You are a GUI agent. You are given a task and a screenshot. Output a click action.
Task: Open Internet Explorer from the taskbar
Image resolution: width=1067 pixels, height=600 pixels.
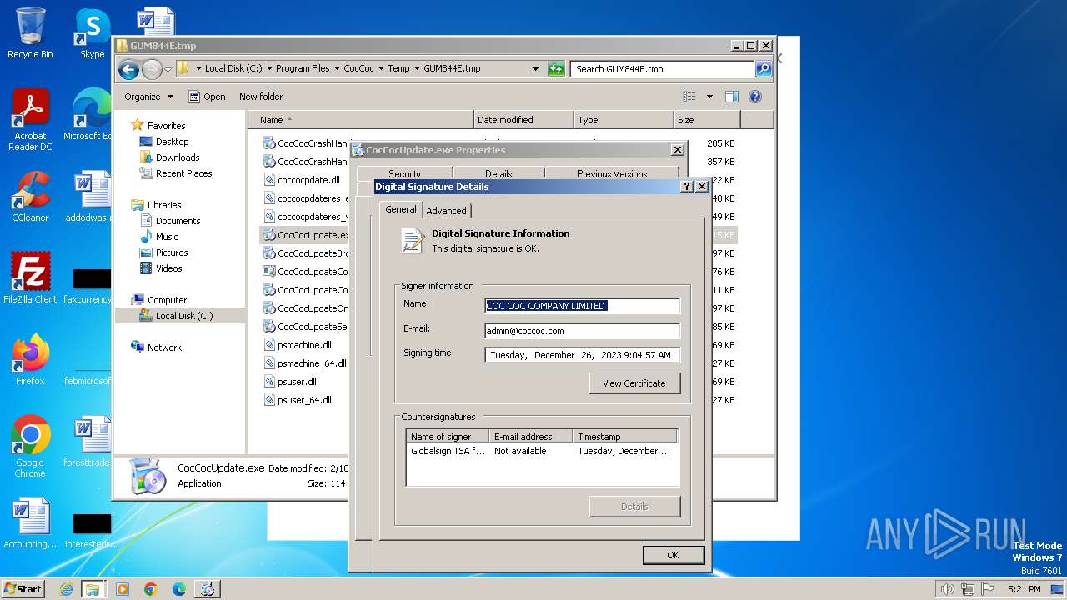click(66, 589)
